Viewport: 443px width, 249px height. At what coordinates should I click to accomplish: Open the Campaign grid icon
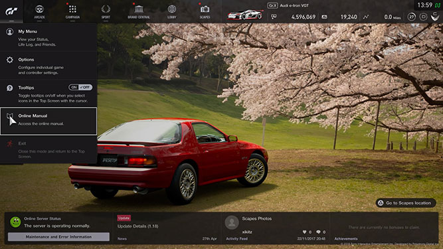pyautogui.click(x=72, y=9)
